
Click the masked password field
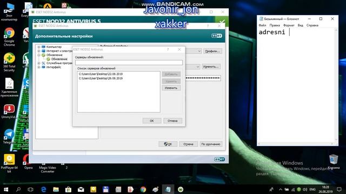coord(203,78)
